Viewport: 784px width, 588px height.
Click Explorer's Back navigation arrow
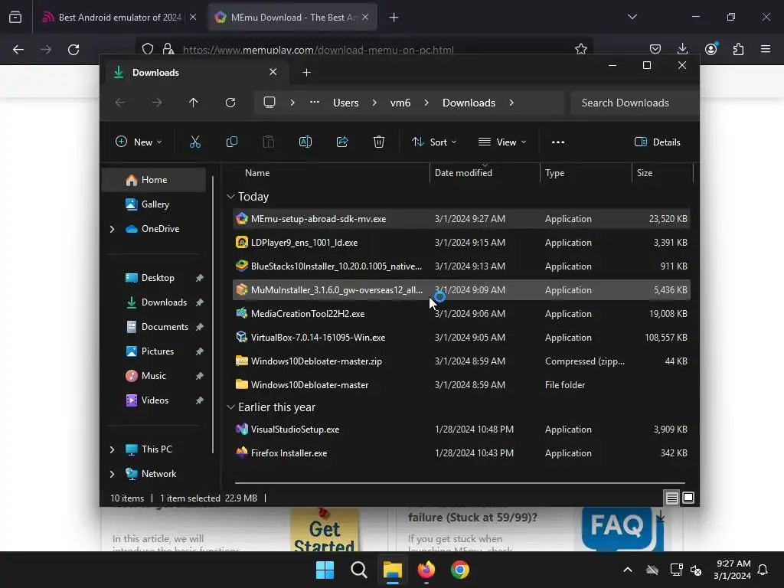(120, 103)
